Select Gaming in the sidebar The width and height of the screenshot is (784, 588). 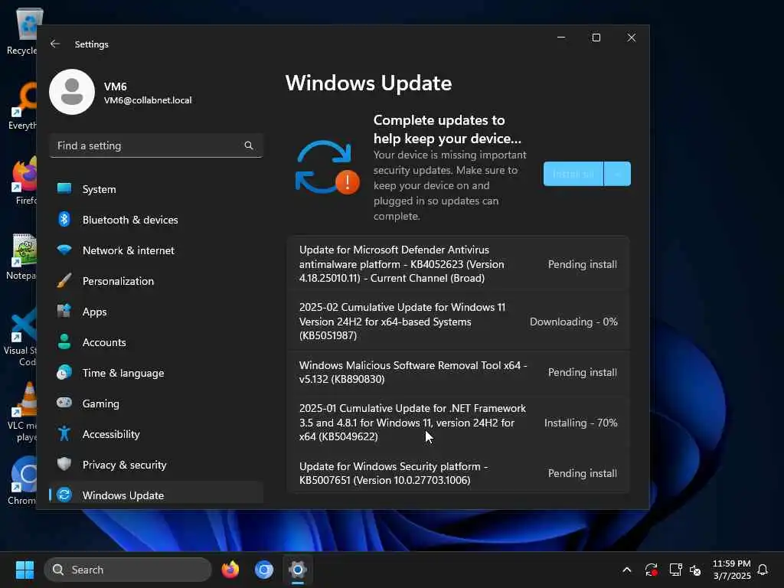[x=156, y=403]
